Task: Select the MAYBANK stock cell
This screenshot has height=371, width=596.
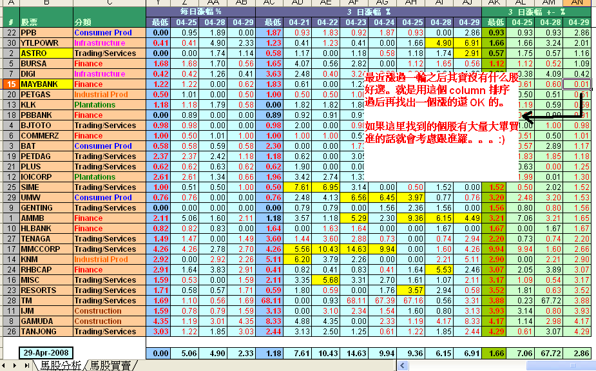Action: [45, 84]
